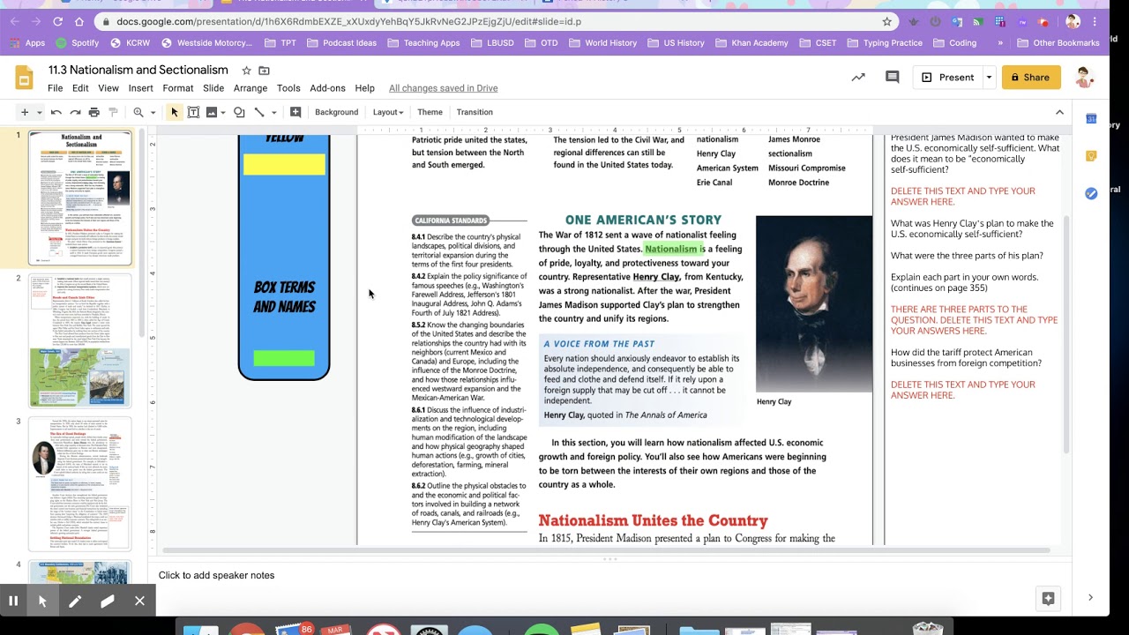Open the Arrange menu

point(250,88)
